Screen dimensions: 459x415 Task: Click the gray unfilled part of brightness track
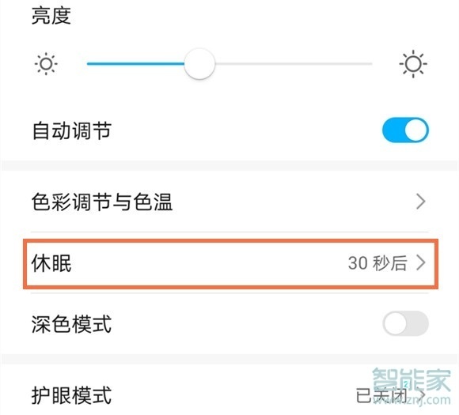294,63
